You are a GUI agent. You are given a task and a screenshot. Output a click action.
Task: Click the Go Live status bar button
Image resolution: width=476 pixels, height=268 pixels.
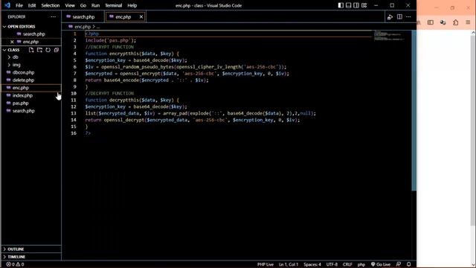tap(381, 264)
